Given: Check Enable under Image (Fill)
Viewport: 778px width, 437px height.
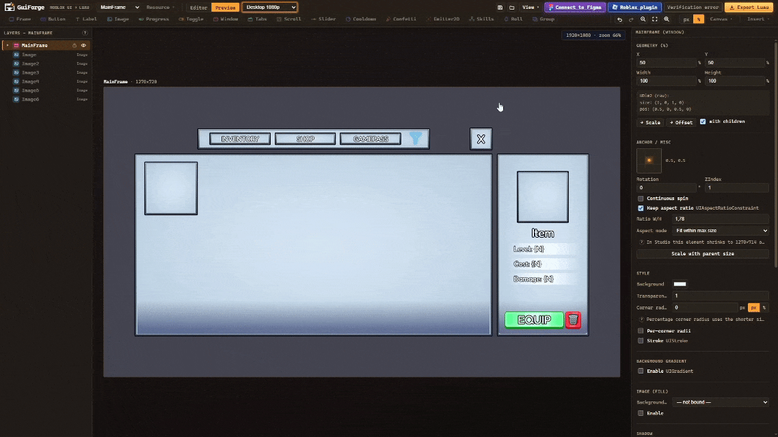Looking at the screenshot, I should tap(641, 412).
